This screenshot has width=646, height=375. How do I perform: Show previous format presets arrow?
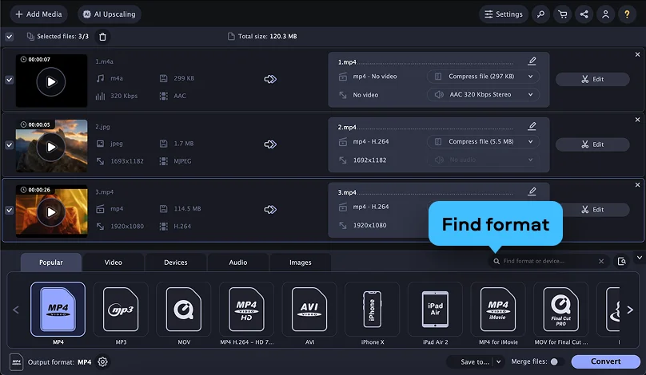point(16,310)
